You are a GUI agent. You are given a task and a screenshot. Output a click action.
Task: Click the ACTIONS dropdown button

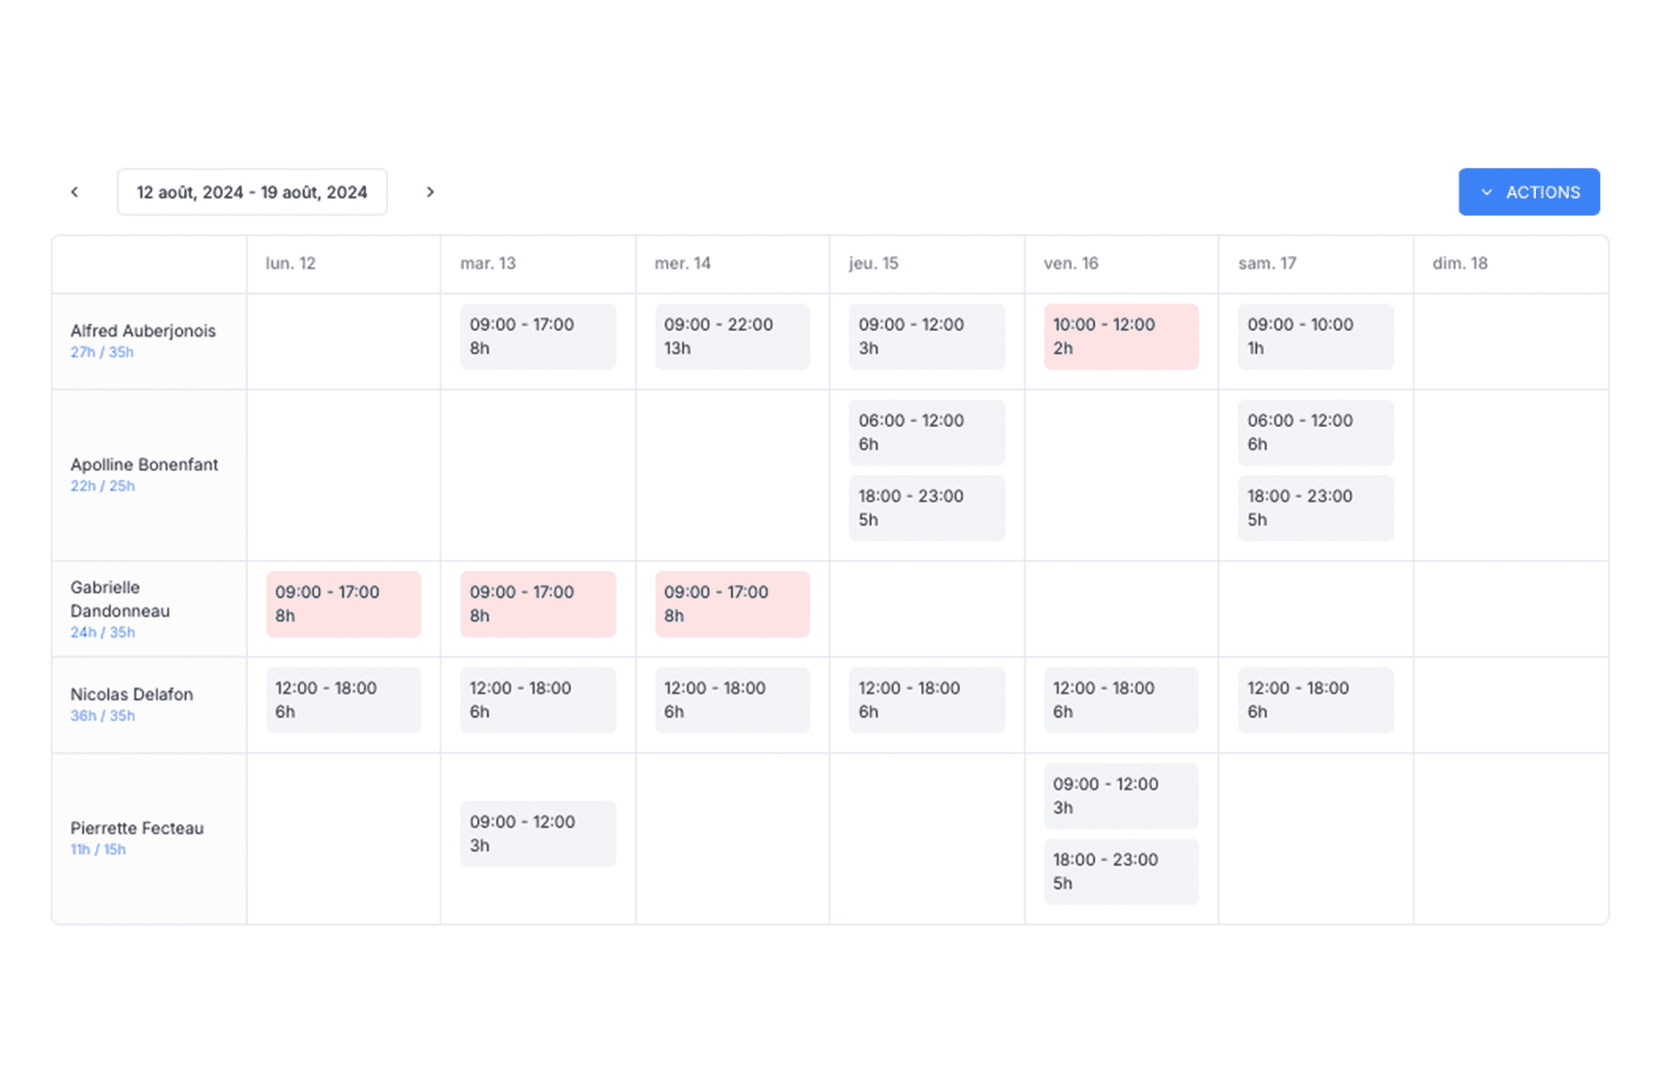click(x=1528, y=191)
